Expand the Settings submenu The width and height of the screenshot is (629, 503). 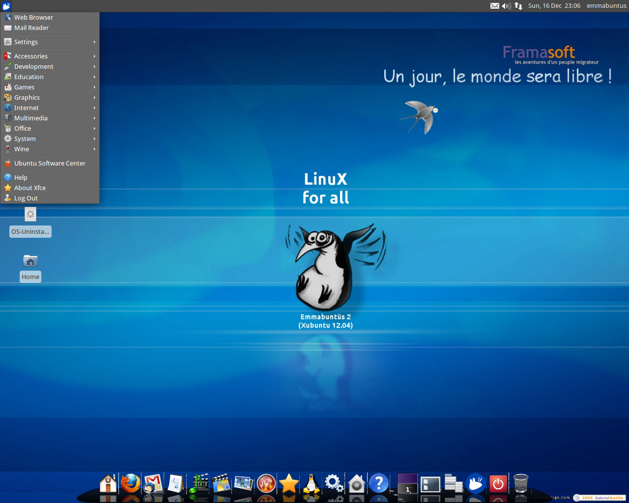(50, 42)
